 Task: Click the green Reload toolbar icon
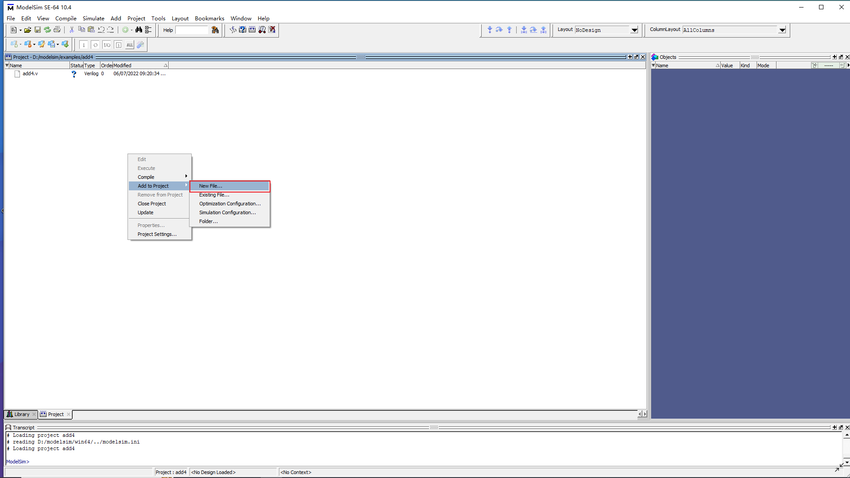[x=47, y=30]
